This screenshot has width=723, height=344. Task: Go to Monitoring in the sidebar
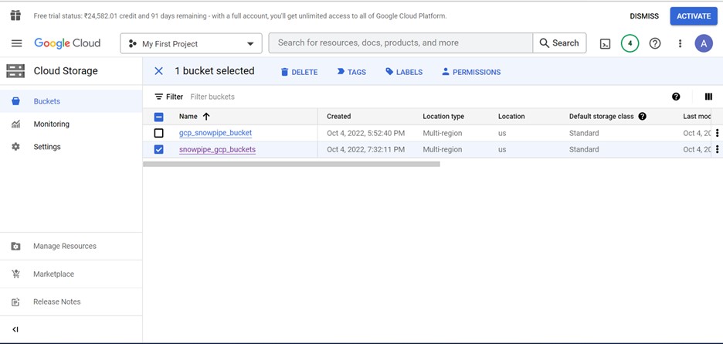tap(51, 124)
